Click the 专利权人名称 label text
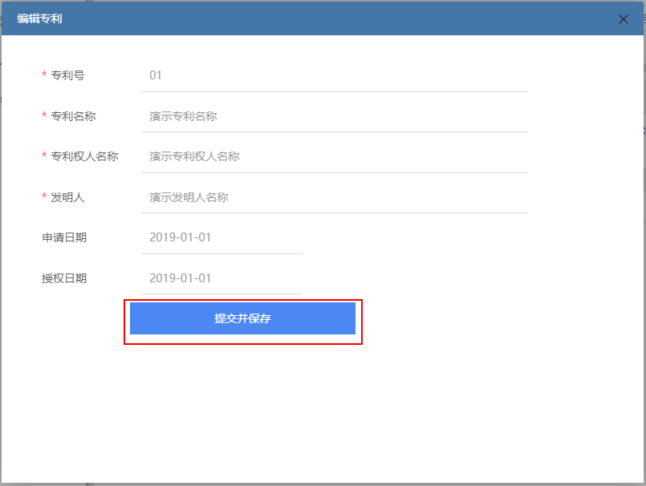Viewport: 646px width, 486px height. tap(84, 156)
